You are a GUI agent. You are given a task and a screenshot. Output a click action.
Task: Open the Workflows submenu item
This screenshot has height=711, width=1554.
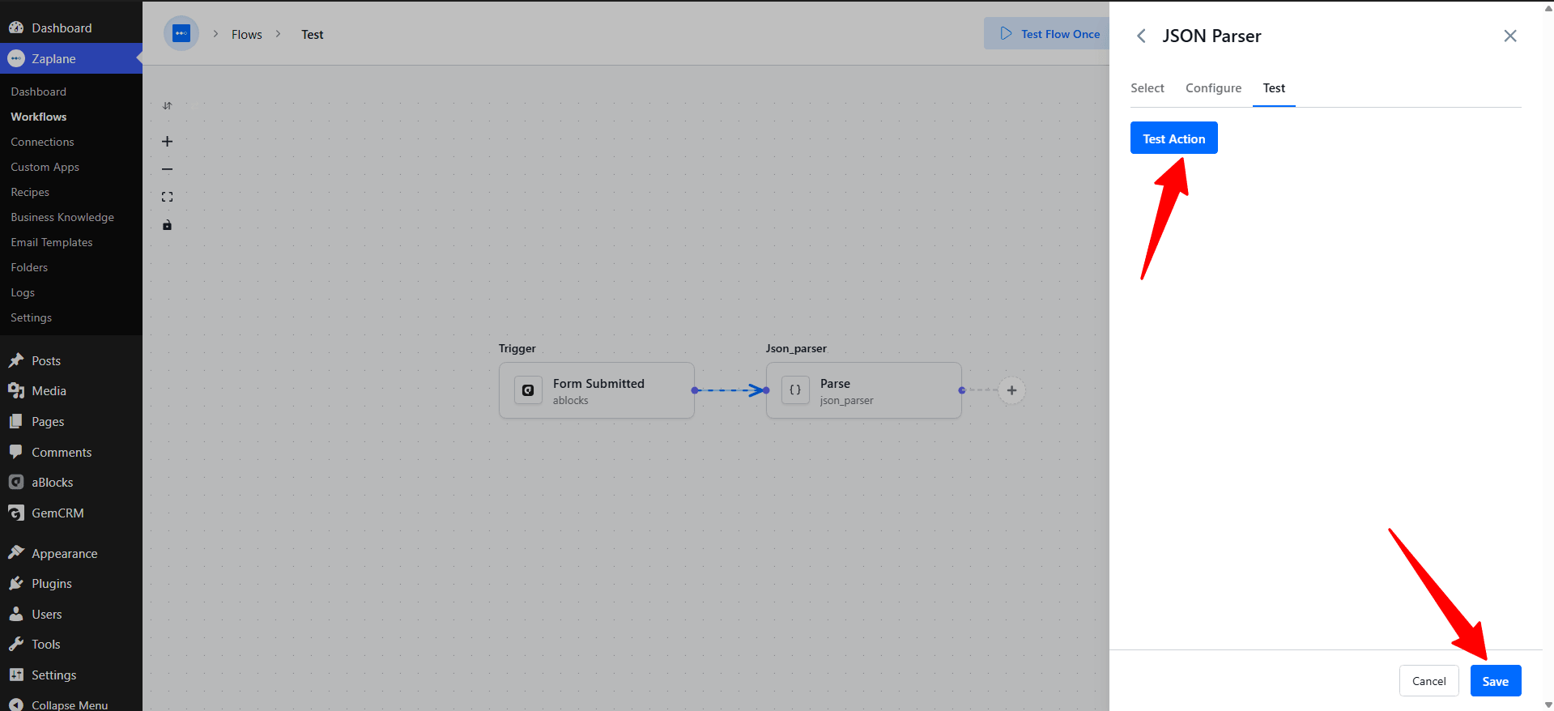coord(39,117)
